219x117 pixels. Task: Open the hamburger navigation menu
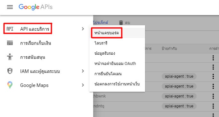pyautogui.click(x=10, y=7)
